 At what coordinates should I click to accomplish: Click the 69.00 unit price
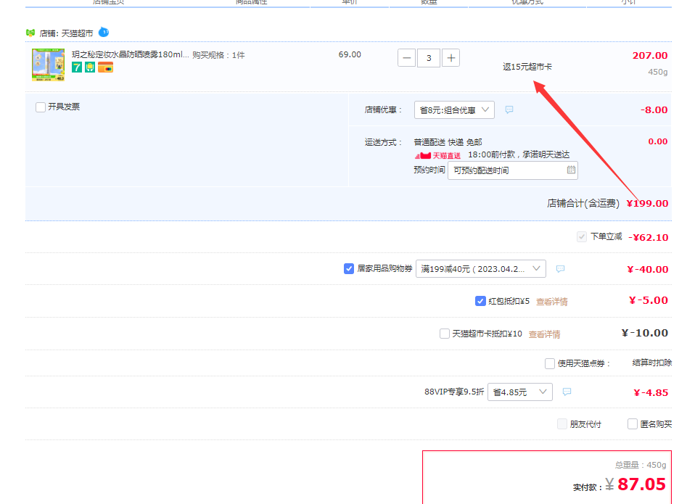pos(350,54)
